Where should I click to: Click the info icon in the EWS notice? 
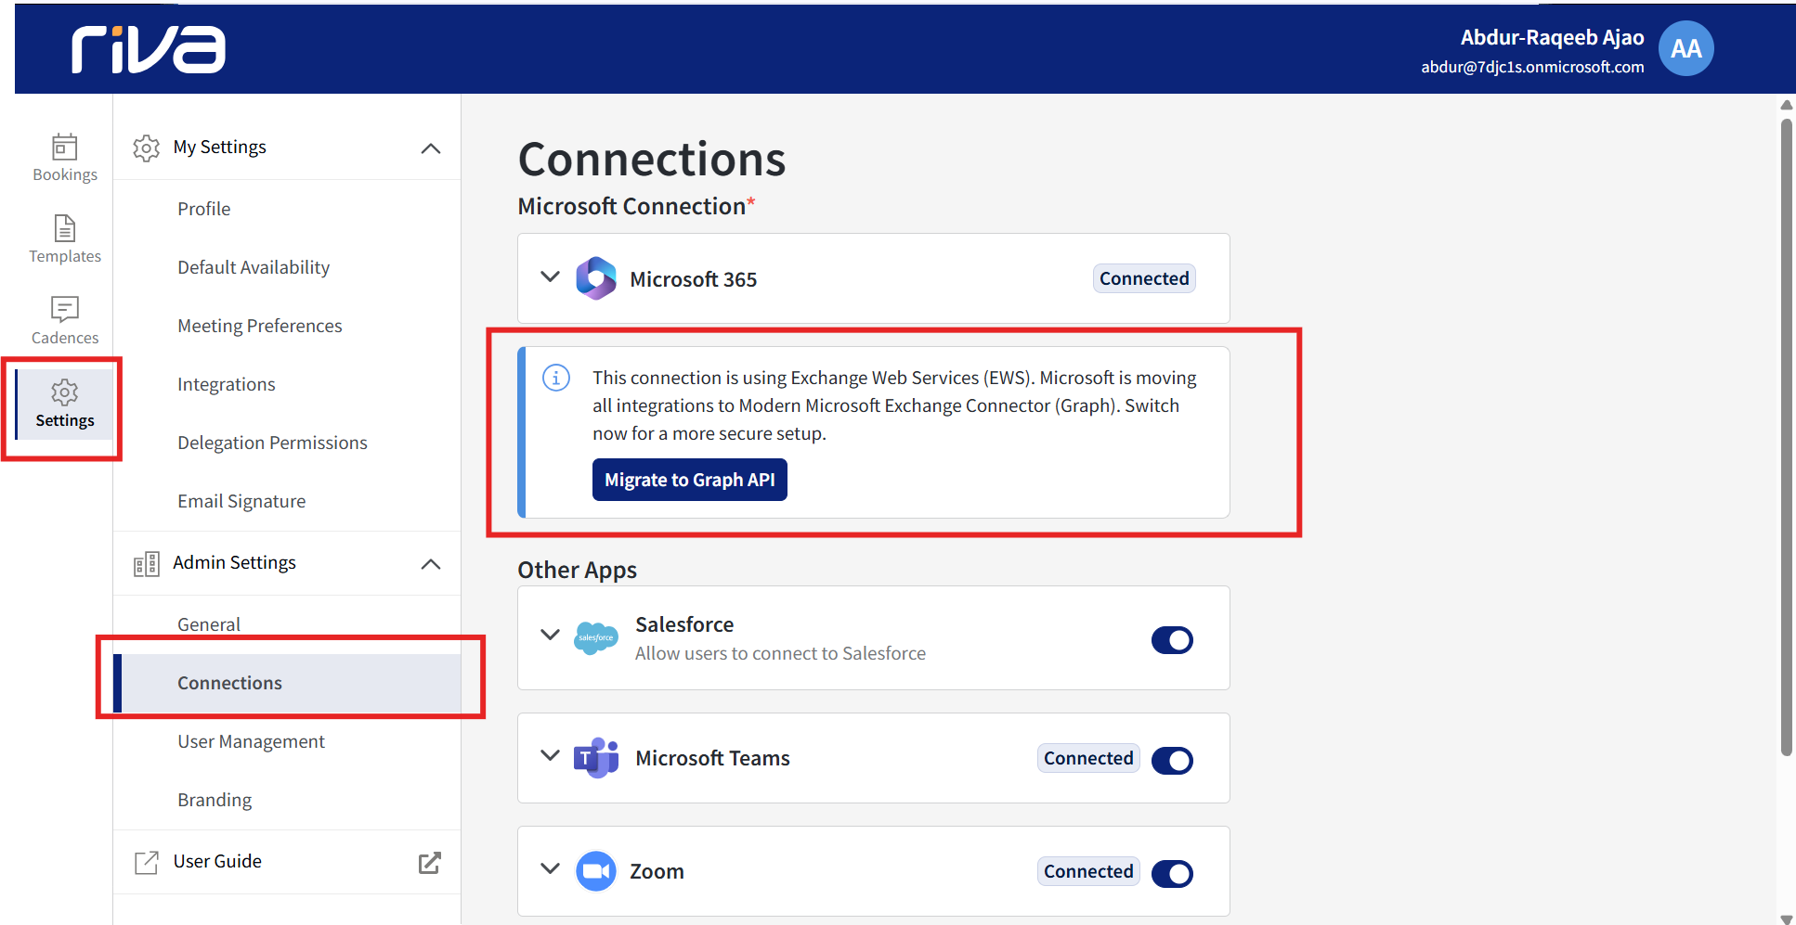556,378
